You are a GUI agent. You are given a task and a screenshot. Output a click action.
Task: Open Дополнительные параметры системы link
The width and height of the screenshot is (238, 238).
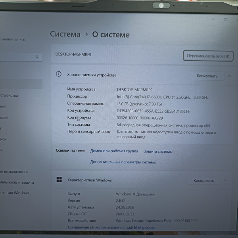point(123,162)
